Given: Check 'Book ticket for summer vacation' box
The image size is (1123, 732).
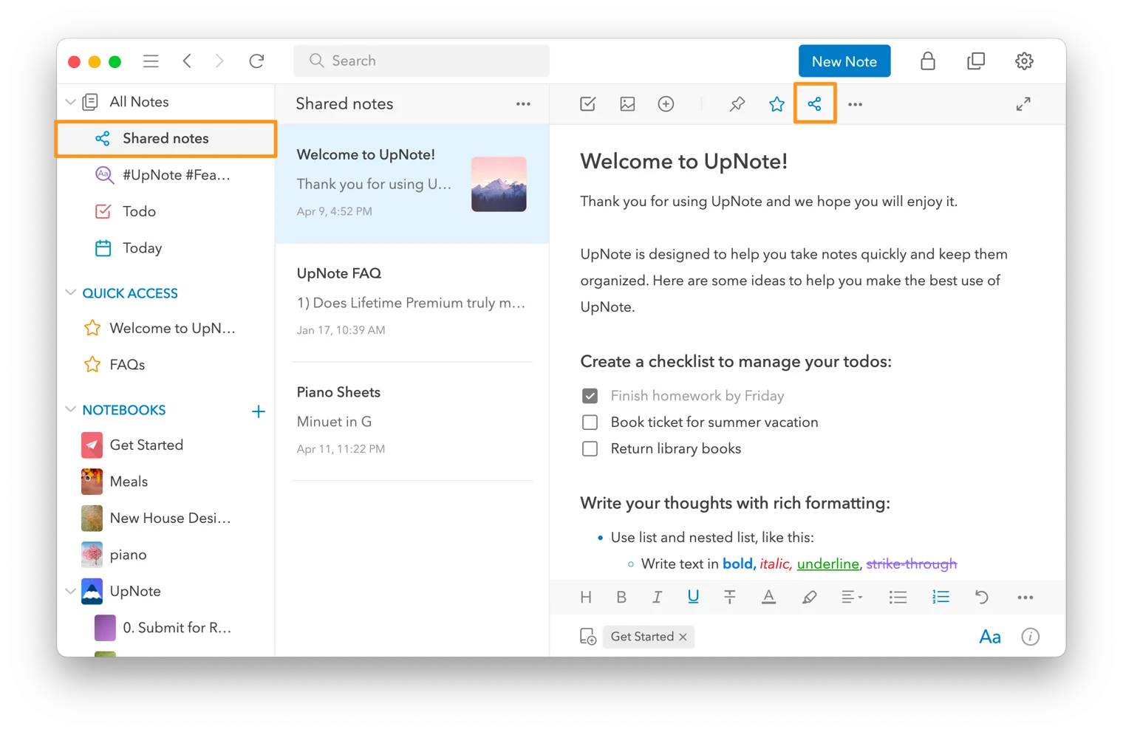Looking at the screenshot, I should (x=590, y=423).
